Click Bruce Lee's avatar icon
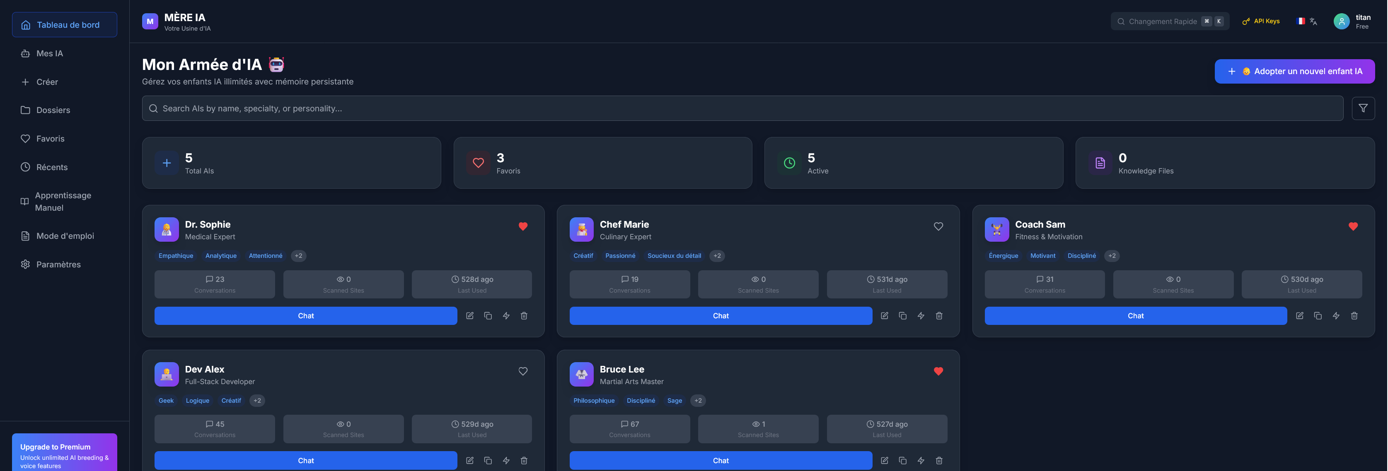The image size is (1388, 471). point(581,375)
